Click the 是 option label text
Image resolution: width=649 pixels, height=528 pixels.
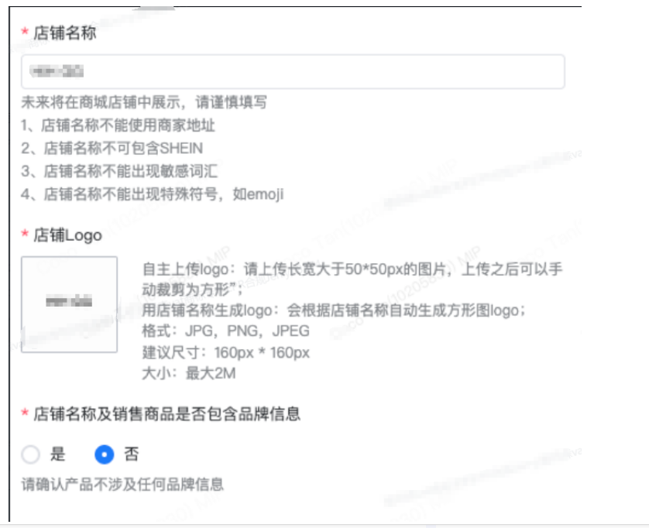click(x=58, y=454)
